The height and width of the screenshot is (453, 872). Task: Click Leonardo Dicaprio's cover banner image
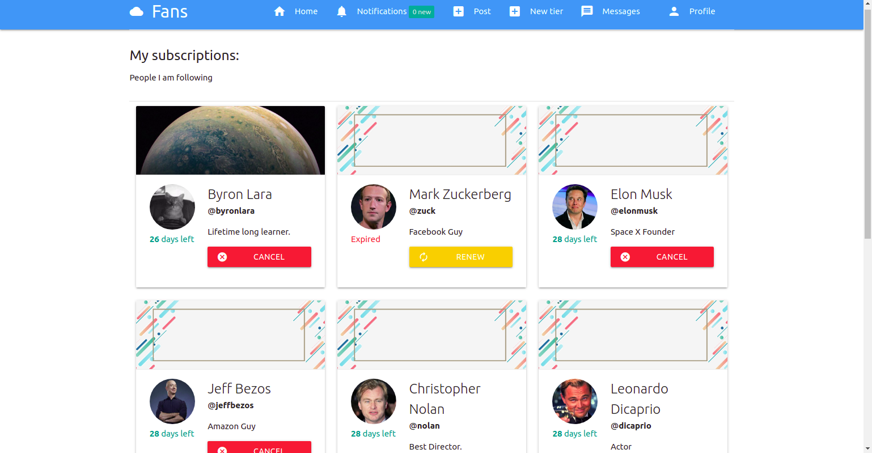633,335
